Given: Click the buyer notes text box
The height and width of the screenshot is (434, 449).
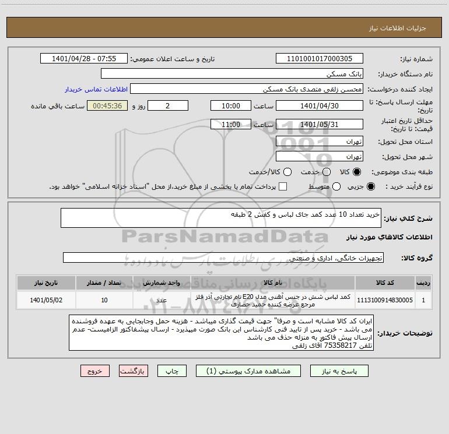Looking at the screenshot, I should [222, 333].
